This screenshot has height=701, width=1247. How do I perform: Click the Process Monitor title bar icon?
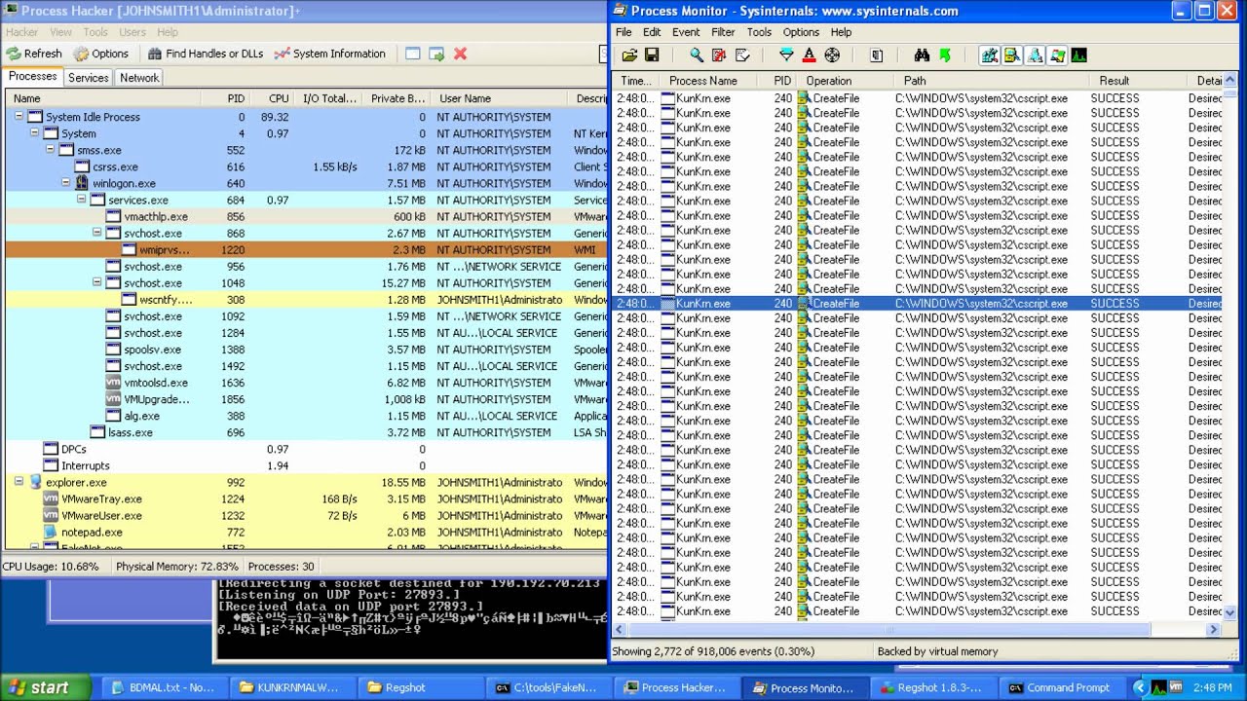click(x=620, y=11)
